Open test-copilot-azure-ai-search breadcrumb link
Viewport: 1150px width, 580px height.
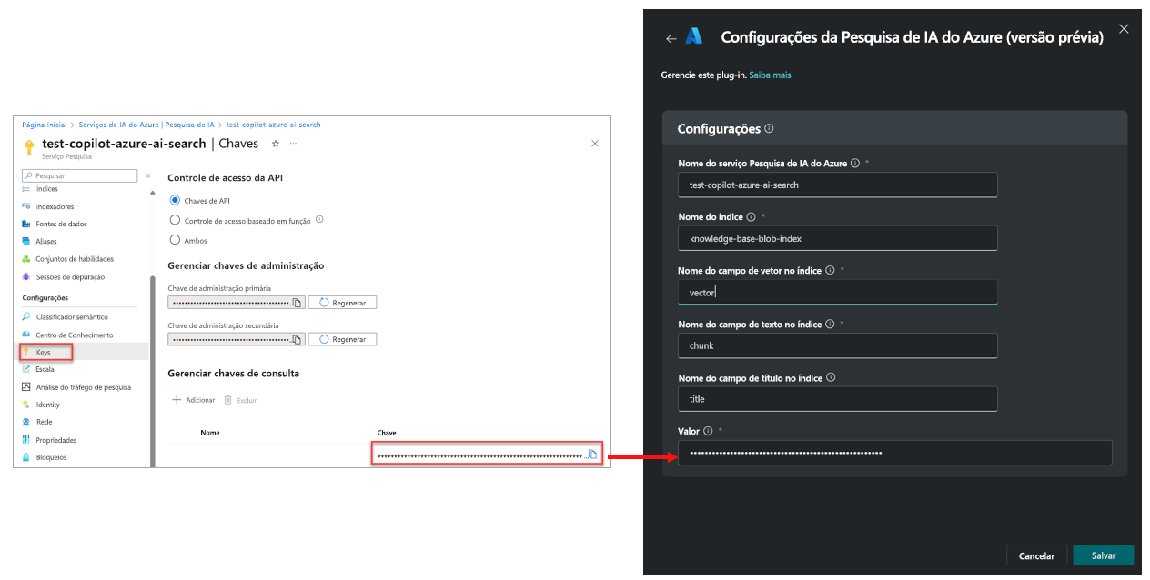point(273,125)
